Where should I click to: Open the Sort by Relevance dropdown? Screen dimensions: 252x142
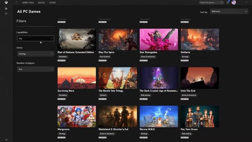(229, 11)
